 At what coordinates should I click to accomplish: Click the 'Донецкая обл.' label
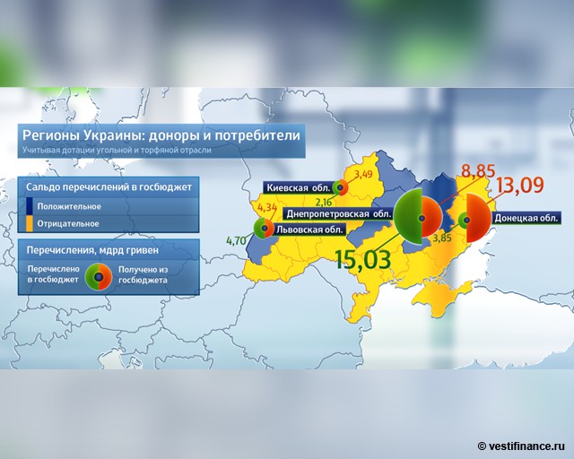pos(526,218)
